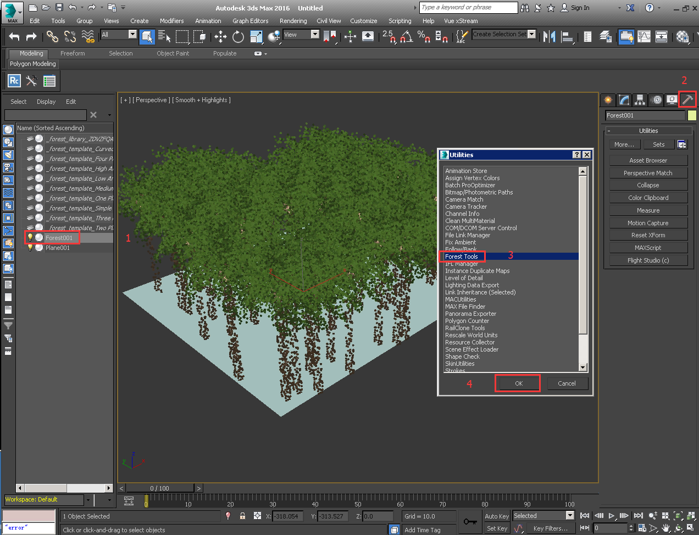
Task: Click the 2.5D Snaps toggle
Action: pyautogui.click(x=389, y=37)
